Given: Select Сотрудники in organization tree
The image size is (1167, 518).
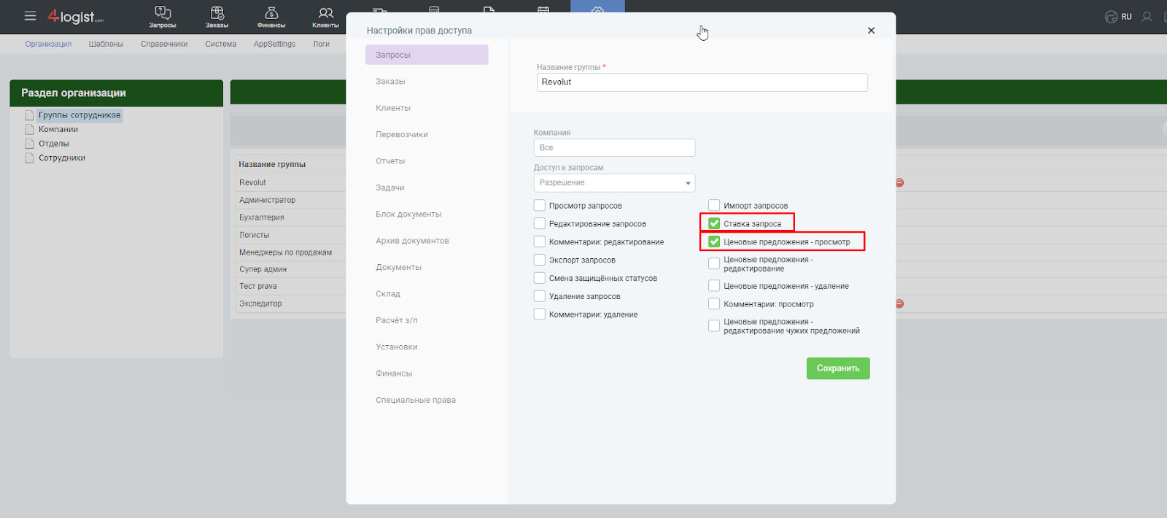Looking at the screenshot, I should point(62,158).
